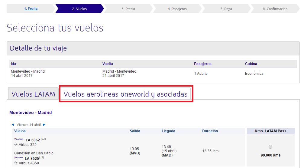Viewport: 304px width, 168px height.
Task: Click the airplane icon beside Airbus 320
Action: (x=16, y=144)
